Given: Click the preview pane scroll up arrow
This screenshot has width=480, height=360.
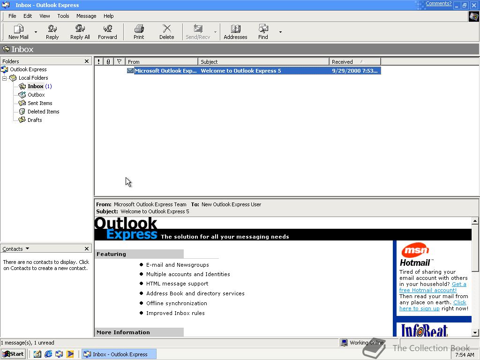Looking at the screenshot, I should pyautogui.click(x=475, y=221).
